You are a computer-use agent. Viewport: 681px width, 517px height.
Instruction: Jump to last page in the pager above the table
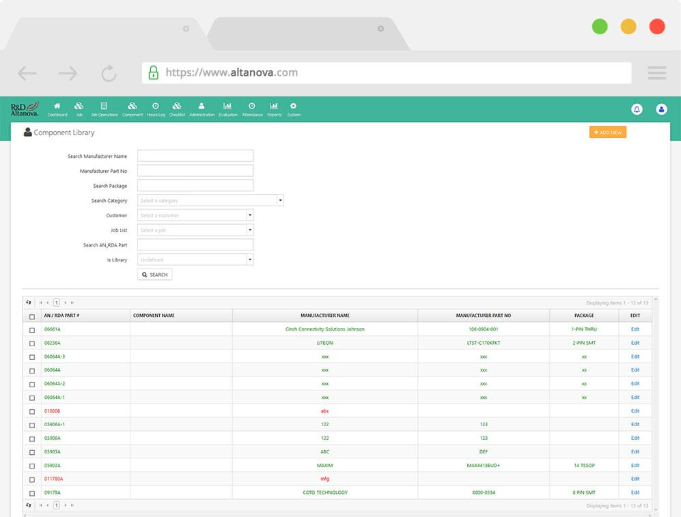[x=72, y=303]
